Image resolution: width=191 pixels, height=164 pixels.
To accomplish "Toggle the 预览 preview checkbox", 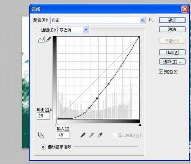I will click(x=161, y=72).
